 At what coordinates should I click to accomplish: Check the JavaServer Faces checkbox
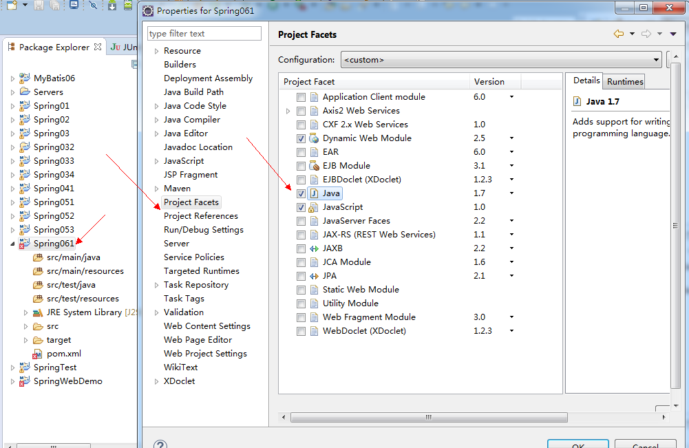(x=301, y=221)
